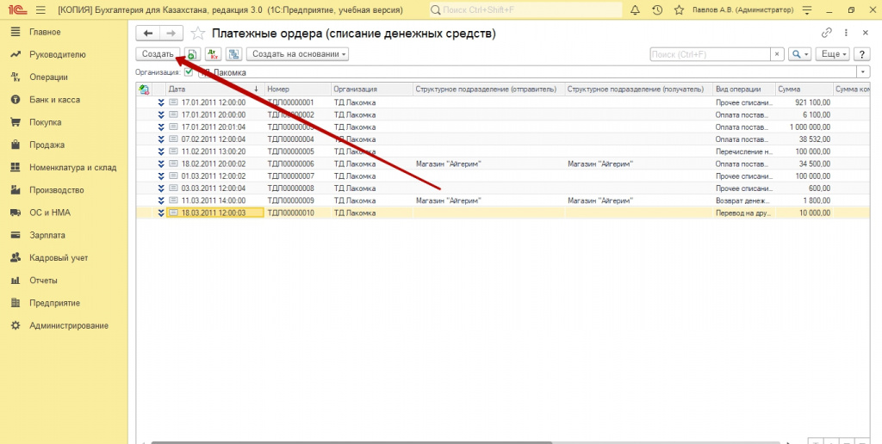
Task: Open Руководителю section
Action: pos(58,54)
